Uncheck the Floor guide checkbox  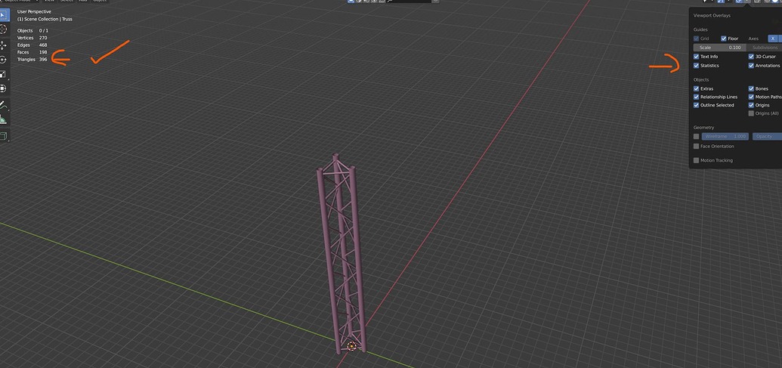(723, 39)
